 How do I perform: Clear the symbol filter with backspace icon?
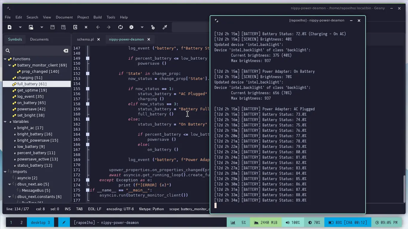[66, 51]
